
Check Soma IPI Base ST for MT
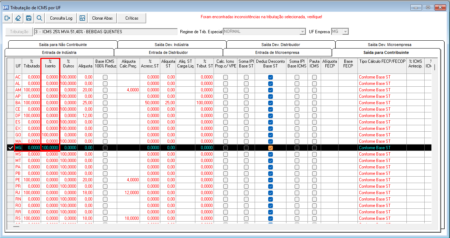click(x=246, y=161)
